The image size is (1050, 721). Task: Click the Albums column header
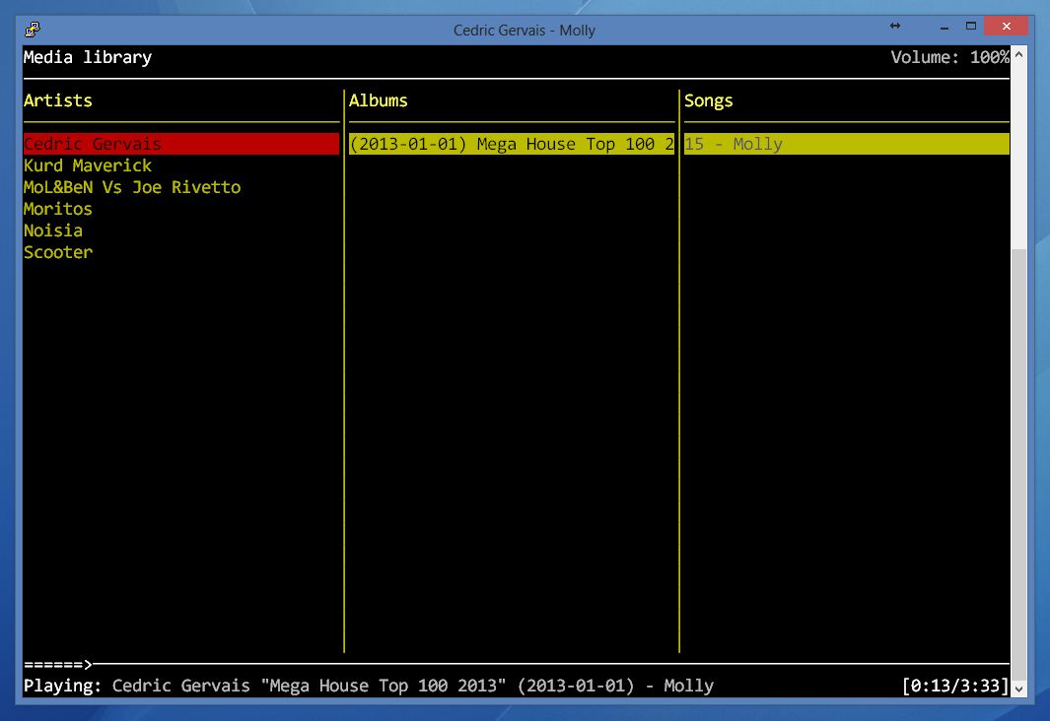[378, 100]
